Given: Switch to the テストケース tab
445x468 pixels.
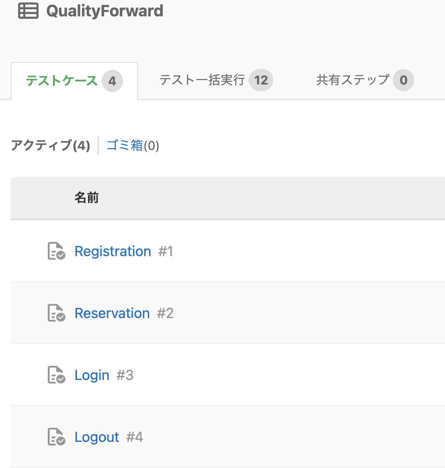Looking at the screenshot, I should (74, 81).
